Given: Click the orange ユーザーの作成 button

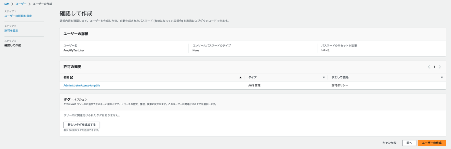Looking at the screenshot, I should 432,143.
